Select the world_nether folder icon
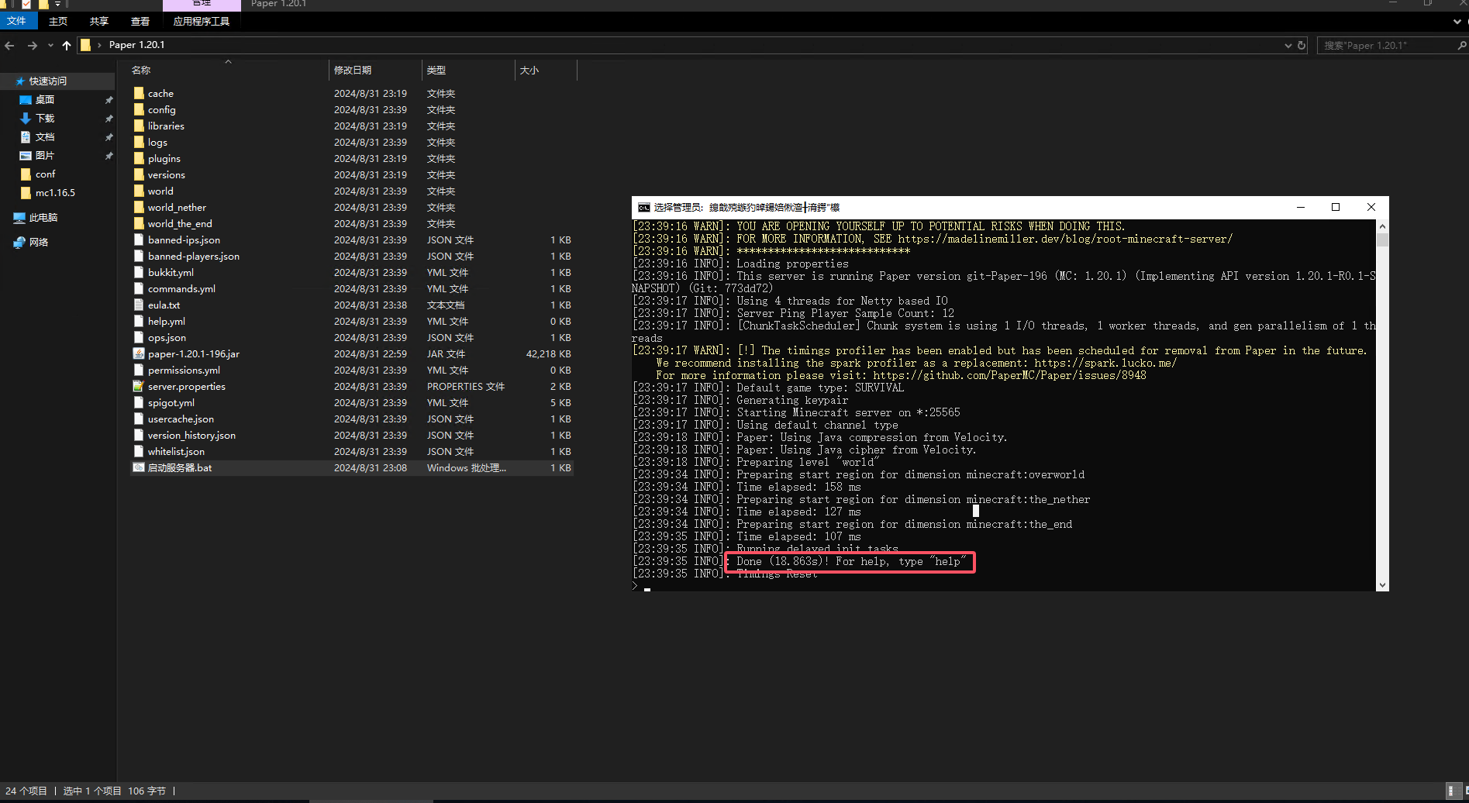 click(139, 207)
